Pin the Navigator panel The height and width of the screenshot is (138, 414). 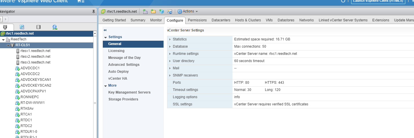(93, 12)
